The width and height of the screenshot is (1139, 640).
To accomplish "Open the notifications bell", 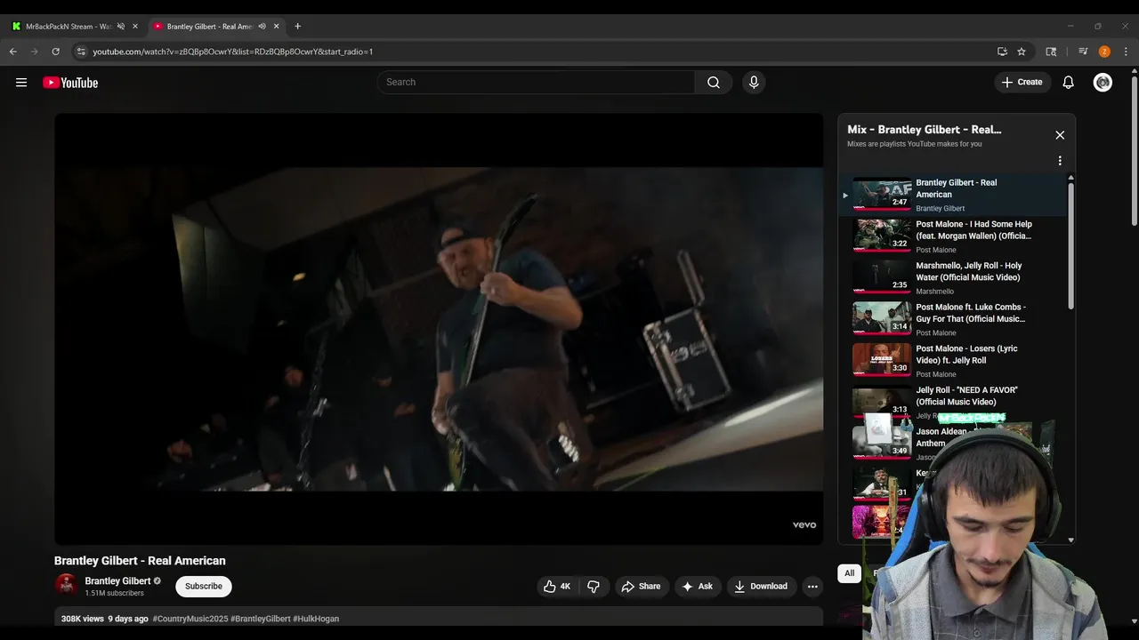I will tap(1069, 83).
